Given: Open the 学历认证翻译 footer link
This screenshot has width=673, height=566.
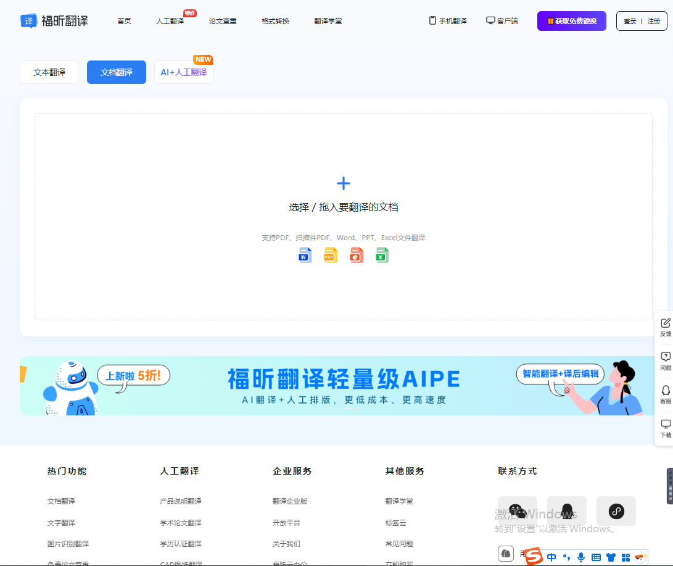Looking at the screenshot, I should coord(181,544).
